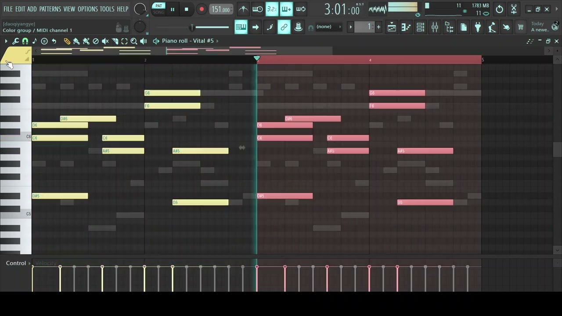Toggle the metronome button

coord(243,9)
